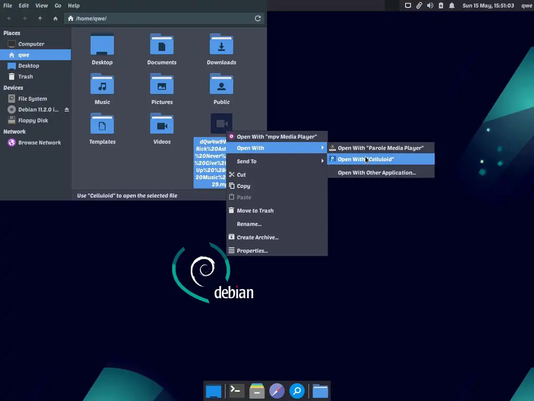Screen dimensions: 534x401
Task: Open the qwe user menu in panel
Action: point(526,5)
